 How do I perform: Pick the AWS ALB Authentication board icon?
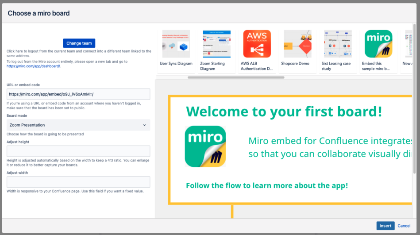click(x=257, y=44)
